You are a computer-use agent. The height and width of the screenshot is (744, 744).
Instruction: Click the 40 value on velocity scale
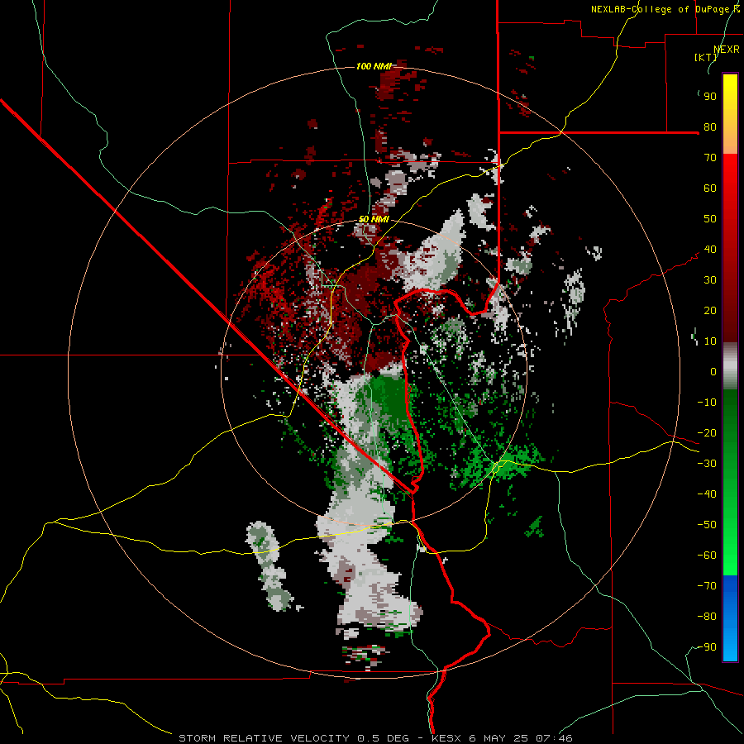[710, 250]
